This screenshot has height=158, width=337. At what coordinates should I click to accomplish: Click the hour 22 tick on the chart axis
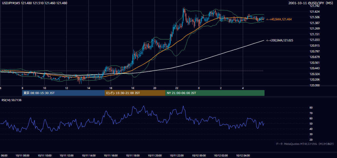pos(177,88)
